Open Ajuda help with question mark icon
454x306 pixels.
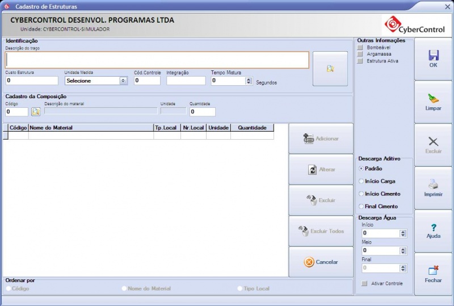tap(433, 231)
